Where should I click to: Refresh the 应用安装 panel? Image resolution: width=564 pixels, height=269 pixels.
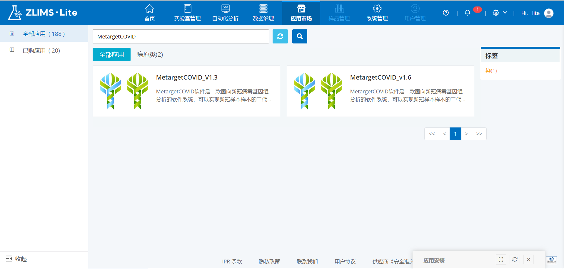tap(515, 259)
